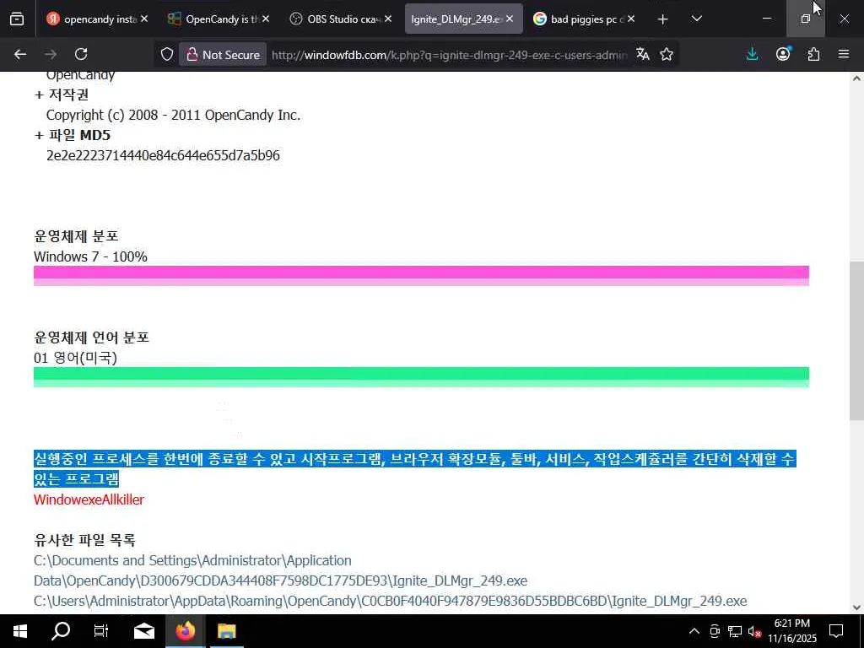864x648 pixels.
Task: Click the translate page icon
Action: [642, 54]
